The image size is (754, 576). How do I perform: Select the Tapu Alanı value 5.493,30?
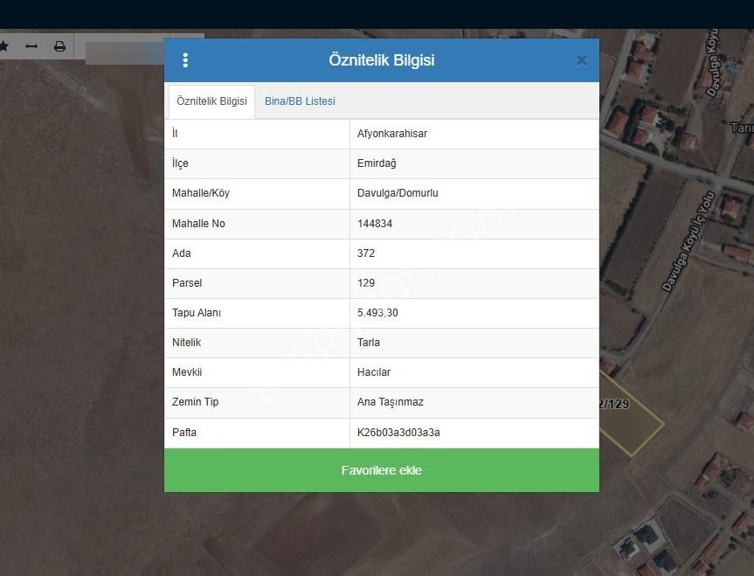[377, 313]
